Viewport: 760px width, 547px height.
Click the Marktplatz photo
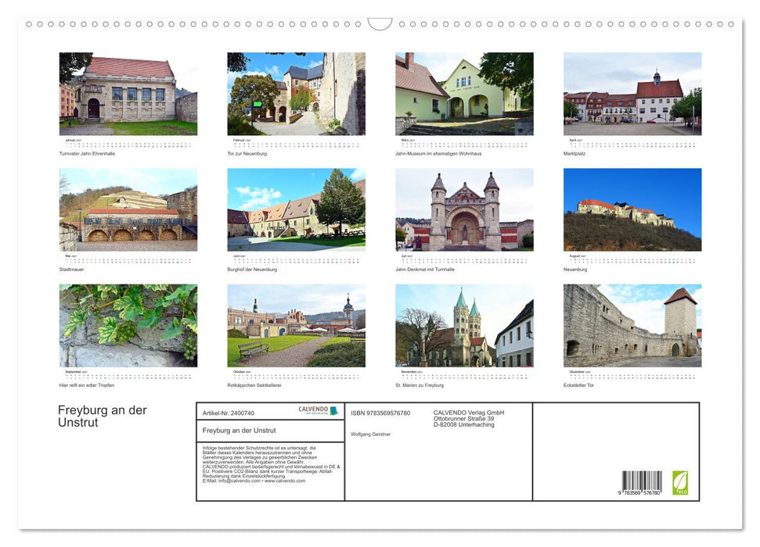pyautogui.click(x=632, y=94)
